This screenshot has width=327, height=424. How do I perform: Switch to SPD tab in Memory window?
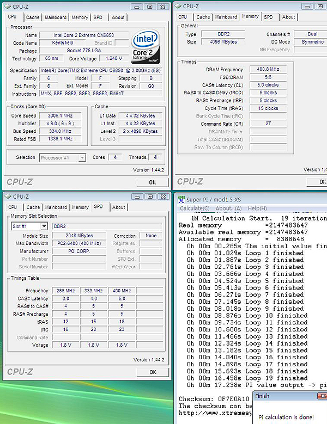pyautogui.click(x=269, y=17)
